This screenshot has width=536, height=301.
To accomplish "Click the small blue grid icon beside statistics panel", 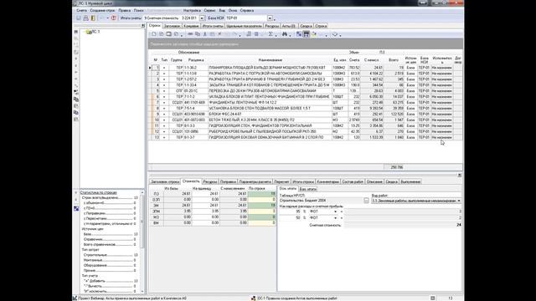I will coord(76,208).
